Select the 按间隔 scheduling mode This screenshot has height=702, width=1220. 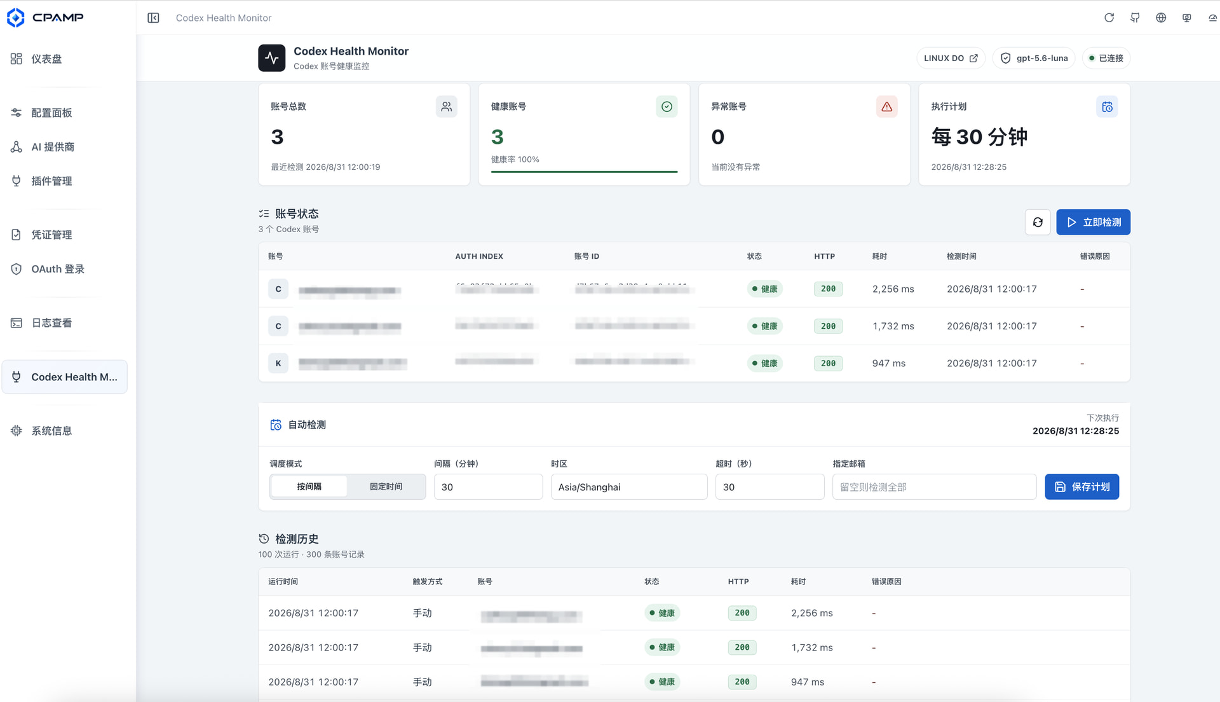point(309,486)
